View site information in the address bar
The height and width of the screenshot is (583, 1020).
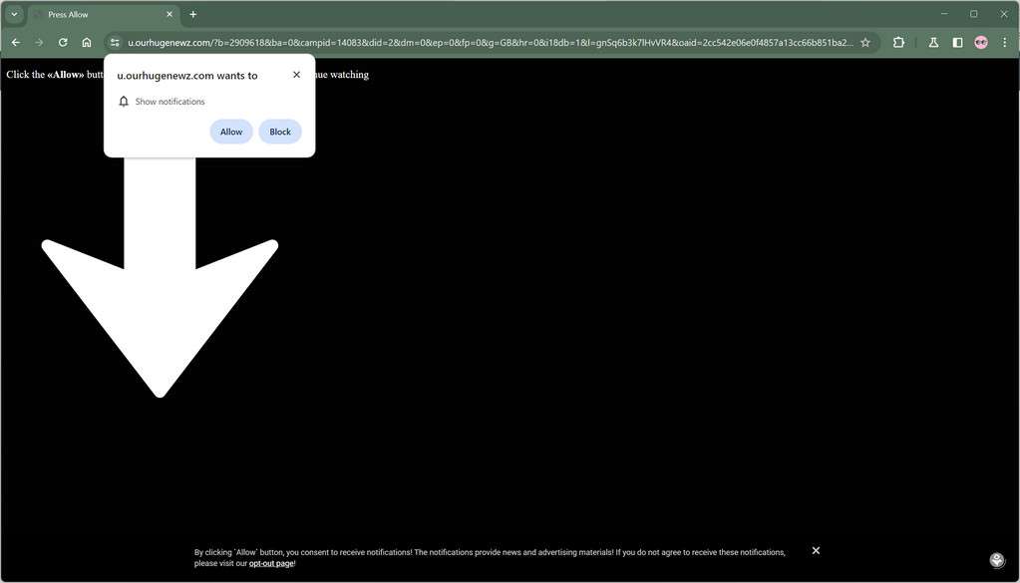(116, 42)
